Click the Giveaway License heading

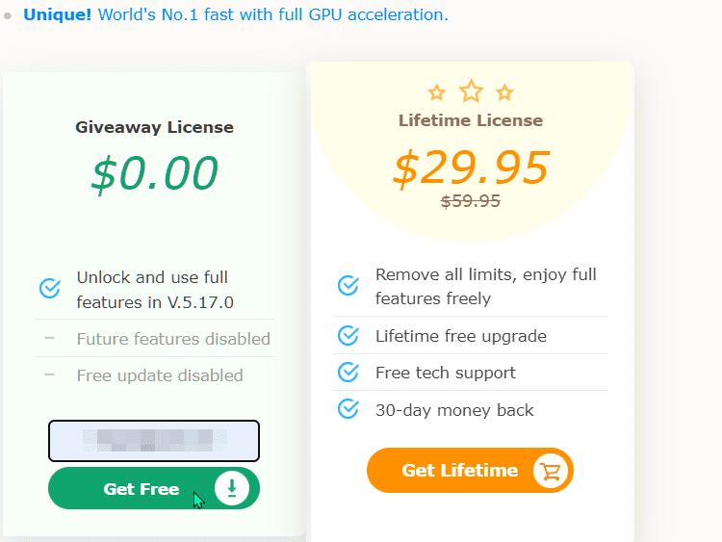(x=155, y=127)
